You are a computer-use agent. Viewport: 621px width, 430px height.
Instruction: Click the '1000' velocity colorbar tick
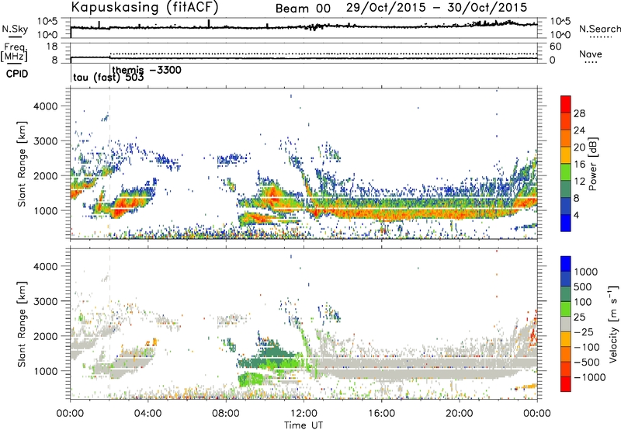click(585, 272)
